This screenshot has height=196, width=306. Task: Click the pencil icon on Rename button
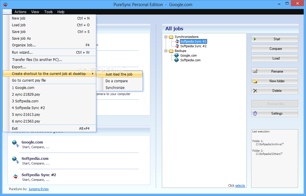(255, 71)
